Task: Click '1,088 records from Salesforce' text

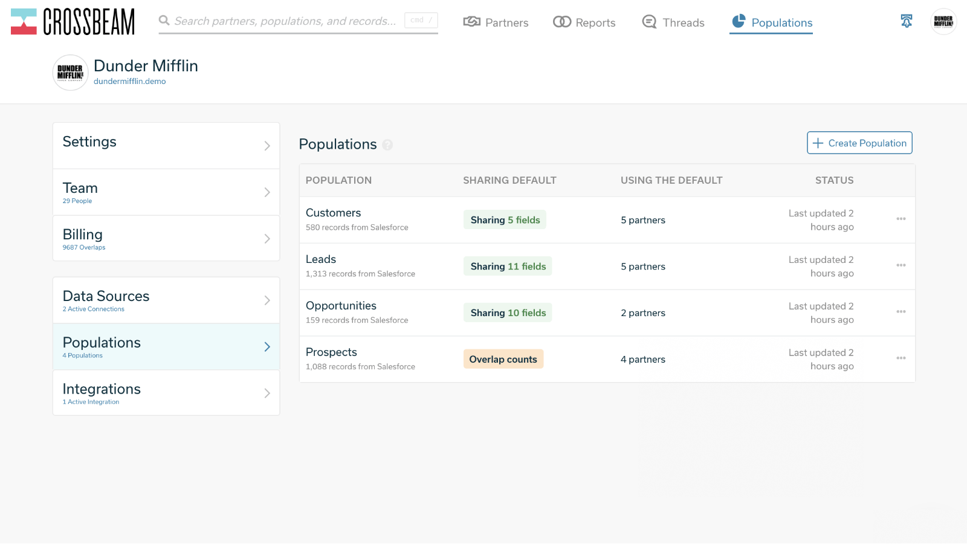Action: (360, 368)
